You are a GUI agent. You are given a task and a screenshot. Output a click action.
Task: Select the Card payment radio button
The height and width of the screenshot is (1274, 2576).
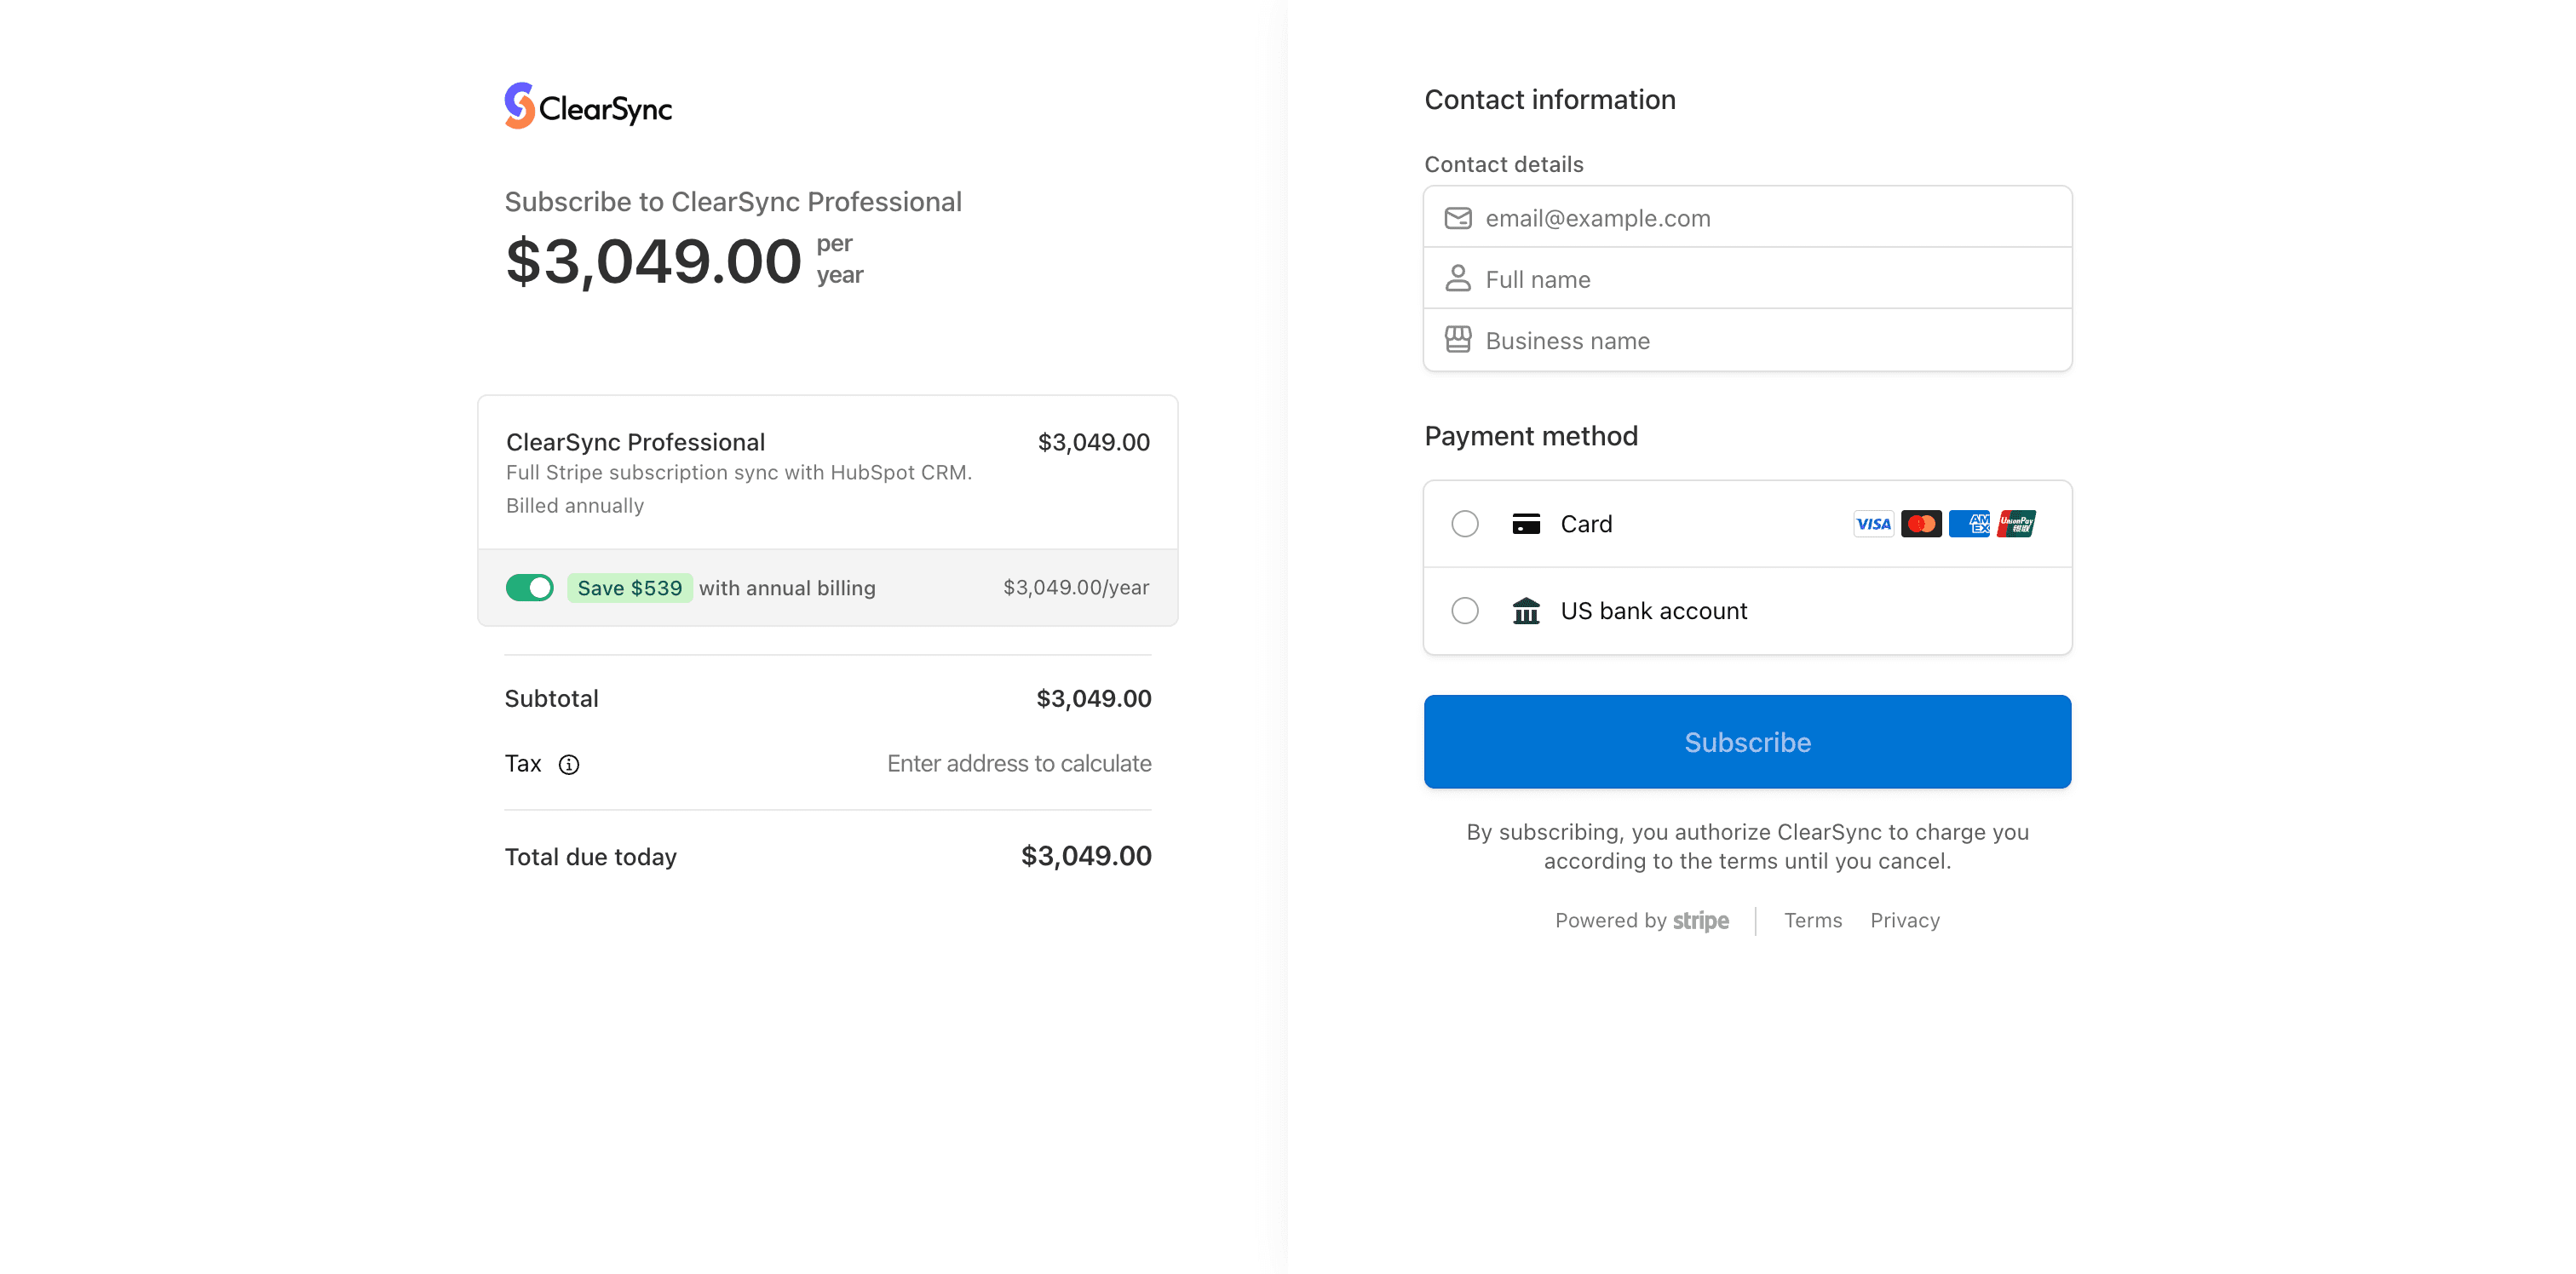tap(1465, 524)
